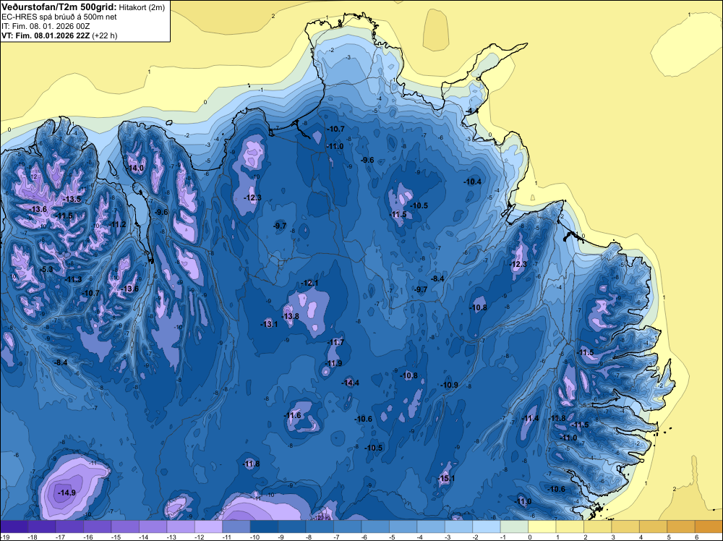
Task: Pick the -11.4 temperature label
Action: [x=531, y=418]
